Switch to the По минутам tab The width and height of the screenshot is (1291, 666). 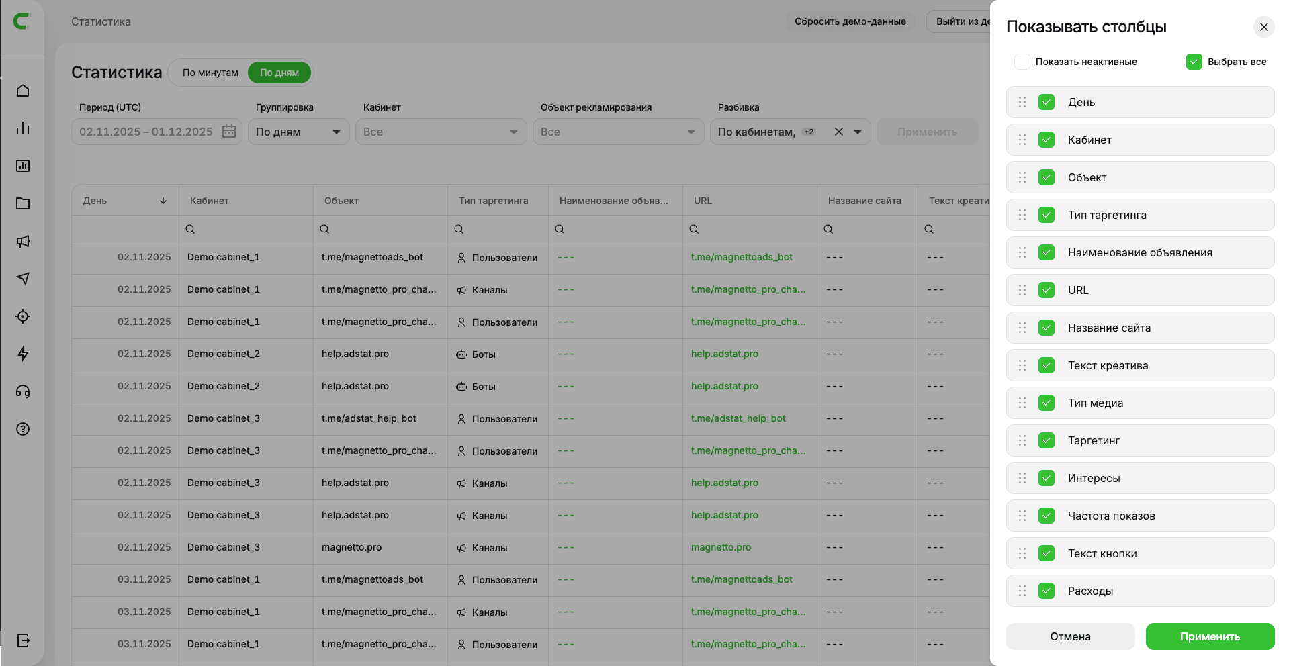click(210, 73)
